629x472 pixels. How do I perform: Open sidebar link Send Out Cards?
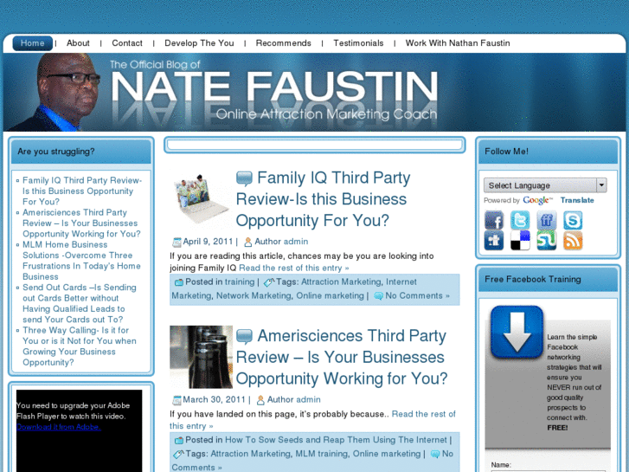click(80, 303)
